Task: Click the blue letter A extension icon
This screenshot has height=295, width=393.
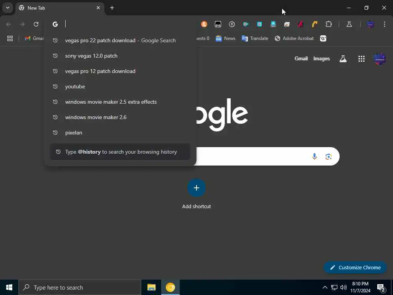Action: coord(273,24)
